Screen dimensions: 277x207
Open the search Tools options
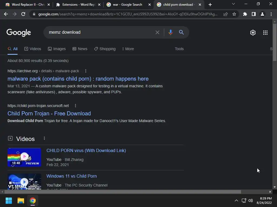tap(179, 49)
